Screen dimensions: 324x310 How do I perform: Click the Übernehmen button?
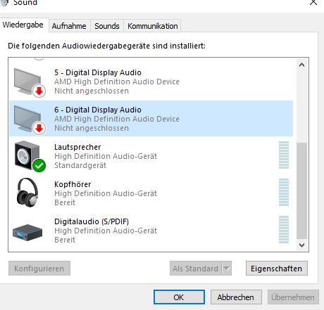[293, 297]
